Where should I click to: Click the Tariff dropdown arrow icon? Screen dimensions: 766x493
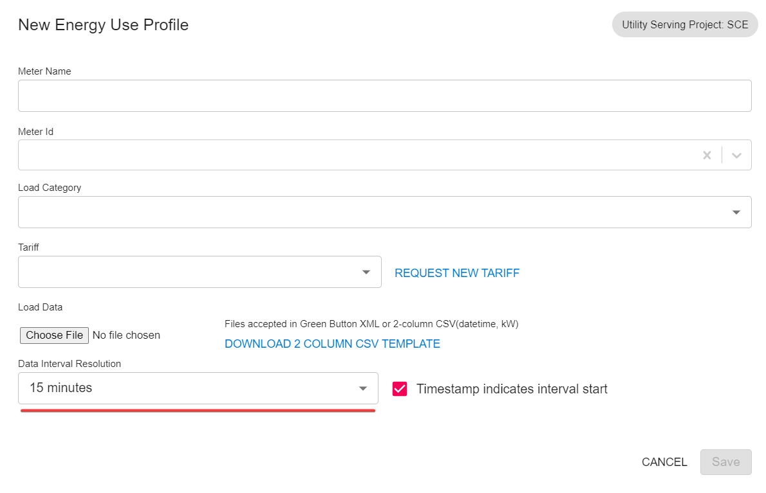point(366,272)
